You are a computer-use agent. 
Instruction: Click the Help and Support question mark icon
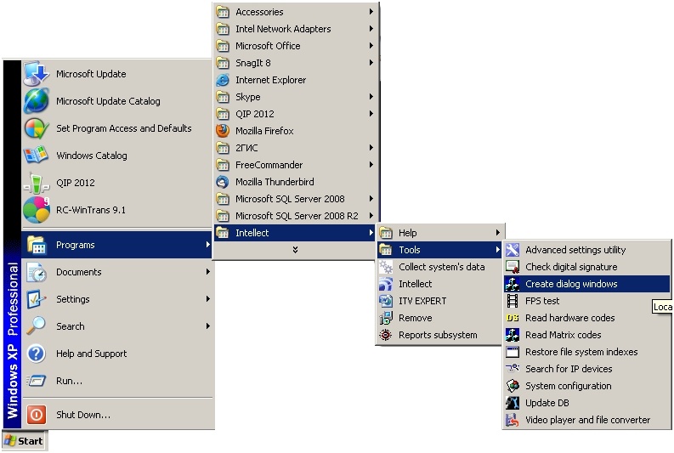(36, 354)
